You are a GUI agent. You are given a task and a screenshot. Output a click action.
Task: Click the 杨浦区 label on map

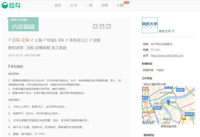pos(180,90)
